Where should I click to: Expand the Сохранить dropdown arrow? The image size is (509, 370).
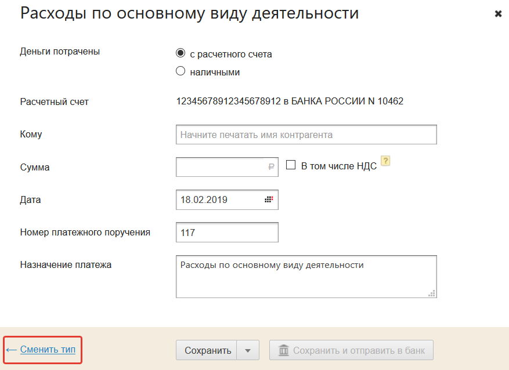pyautogui.click(x=248, y=350)
